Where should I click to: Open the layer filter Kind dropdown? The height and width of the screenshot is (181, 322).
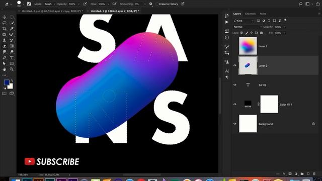pos(244,21)
